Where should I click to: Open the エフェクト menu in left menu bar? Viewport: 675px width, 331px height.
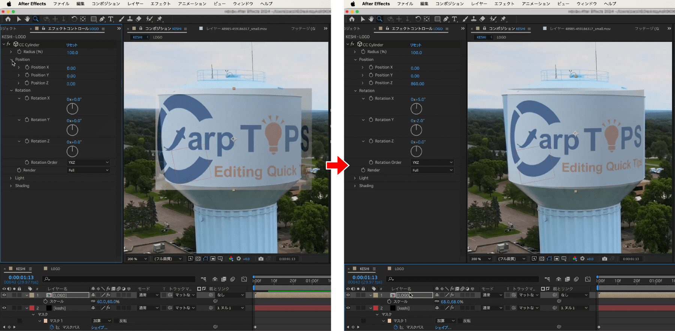160,4
